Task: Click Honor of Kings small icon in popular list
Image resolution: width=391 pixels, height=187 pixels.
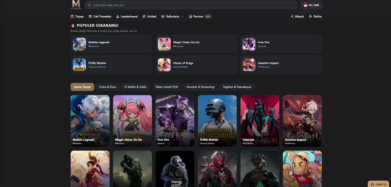Action: pos(164,65)
